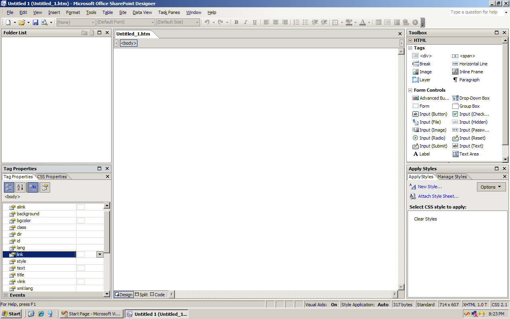Click the <body> quick tag selector
This screenshot has width=510, height=319.
[x=129, y=43]
